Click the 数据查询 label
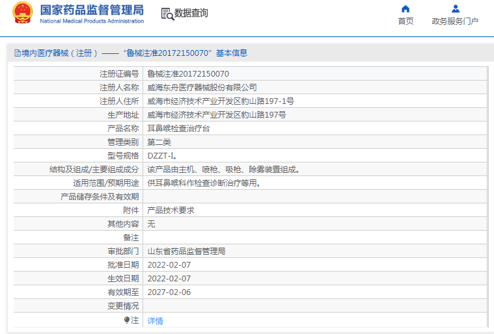The width and height of the screenshot is (494, 334). 191,13
